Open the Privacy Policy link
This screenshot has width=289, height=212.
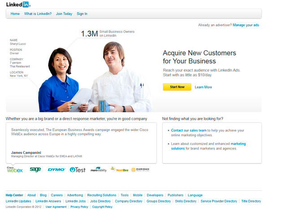[x=79, y=207]
